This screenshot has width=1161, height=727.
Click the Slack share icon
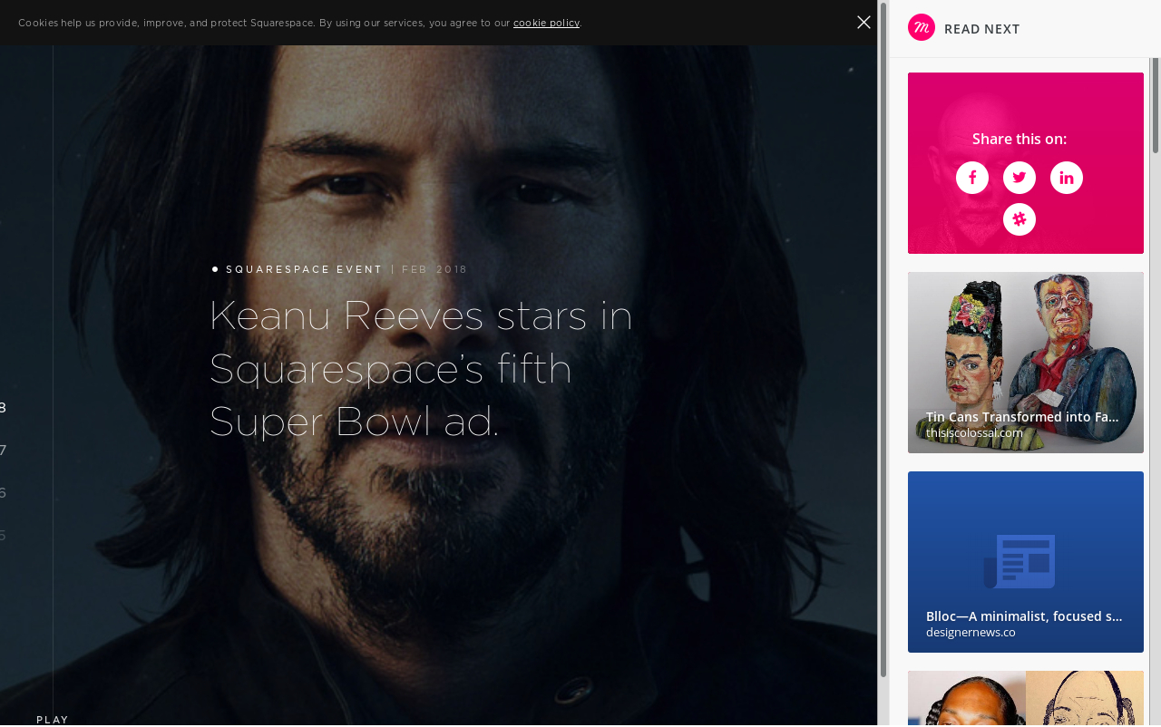(x=1019, y=219)
